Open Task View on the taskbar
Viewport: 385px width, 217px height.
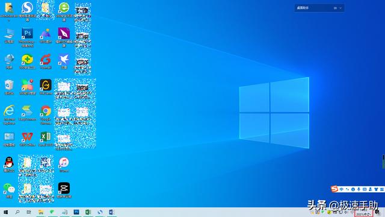[29, 212]
